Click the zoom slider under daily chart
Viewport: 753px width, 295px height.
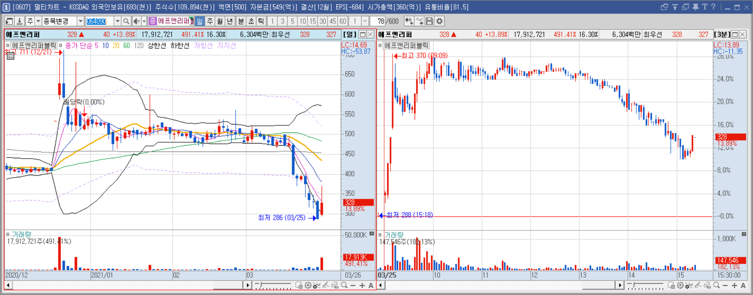point(273,286)
